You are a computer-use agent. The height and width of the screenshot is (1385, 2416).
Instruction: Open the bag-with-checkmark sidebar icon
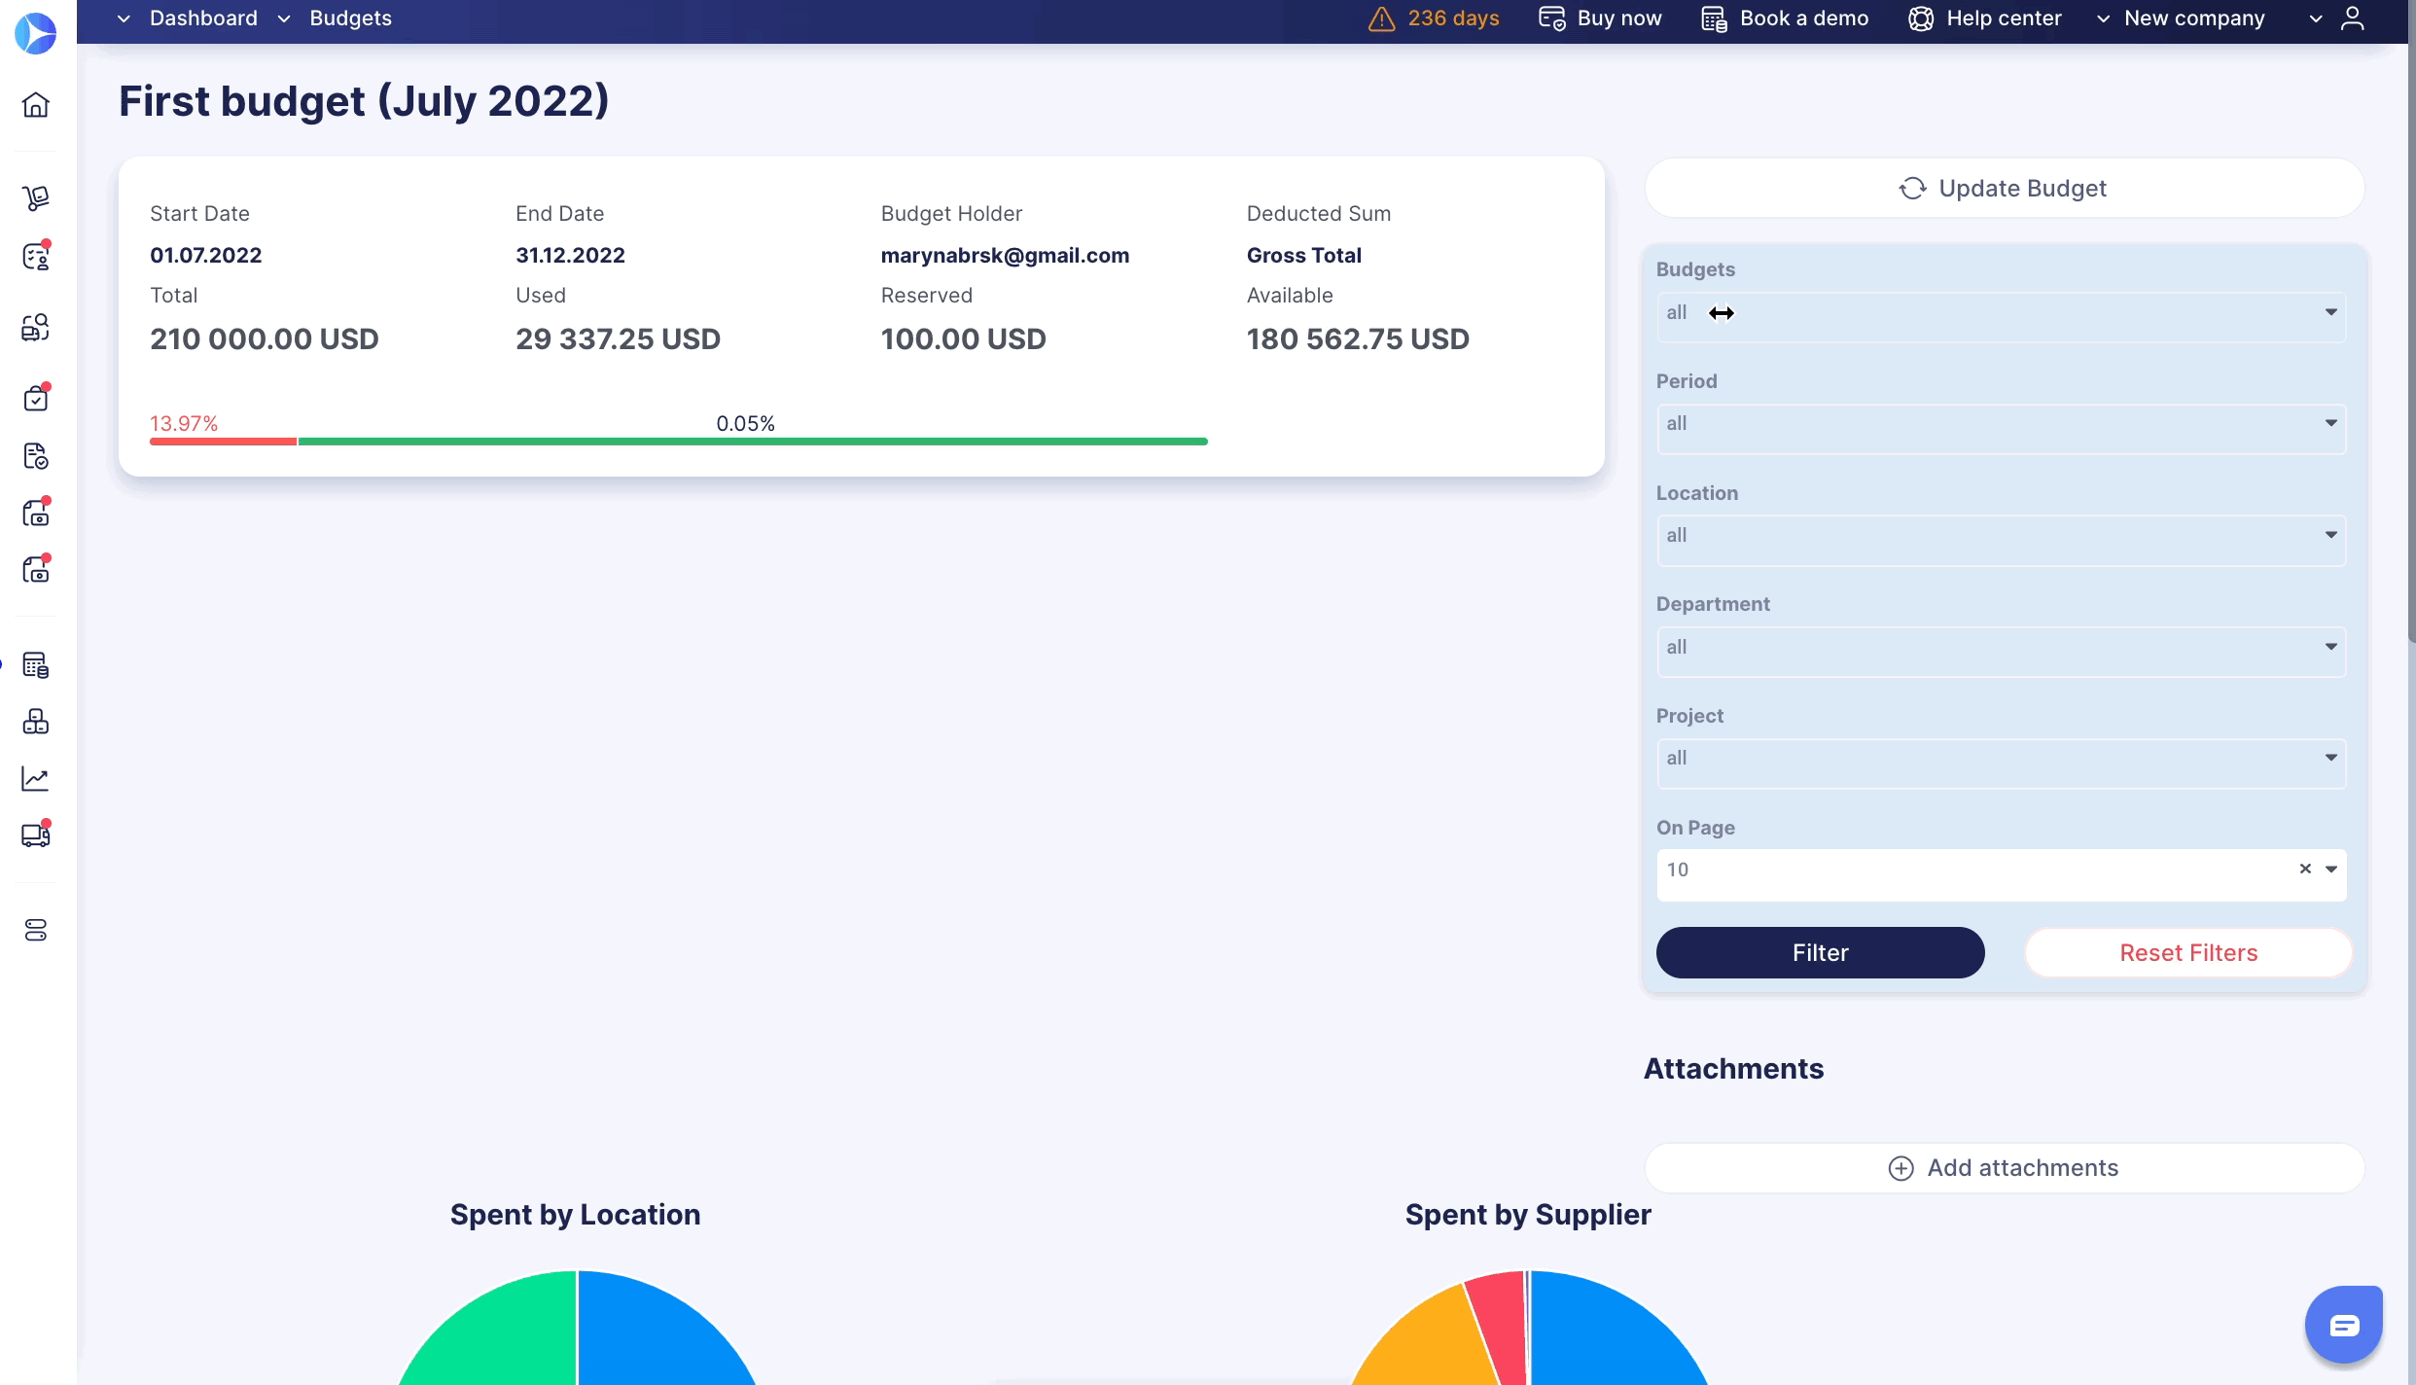click(x=36, y=398)
